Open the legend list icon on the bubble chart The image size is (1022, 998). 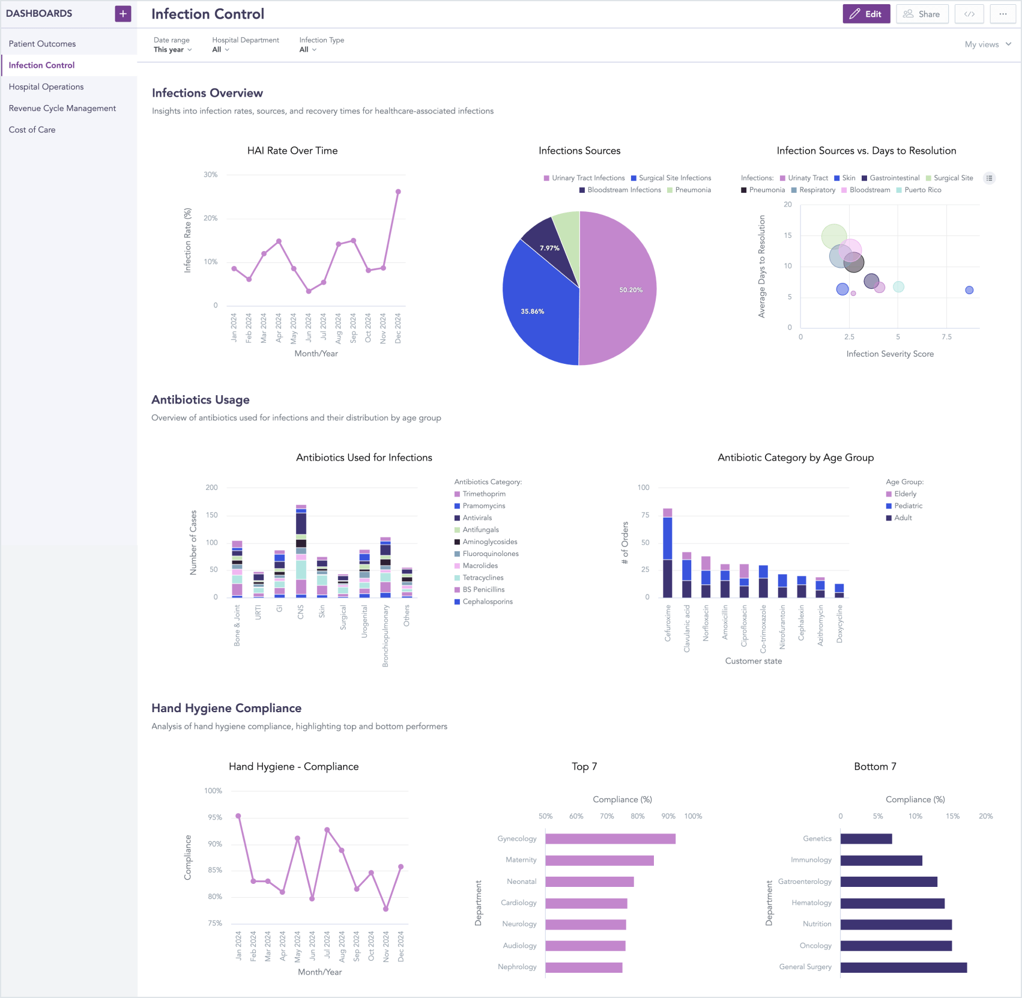coord(989,178)
